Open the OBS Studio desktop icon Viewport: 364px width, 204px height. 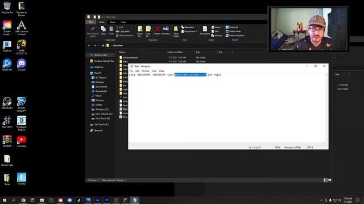point(7,103)
